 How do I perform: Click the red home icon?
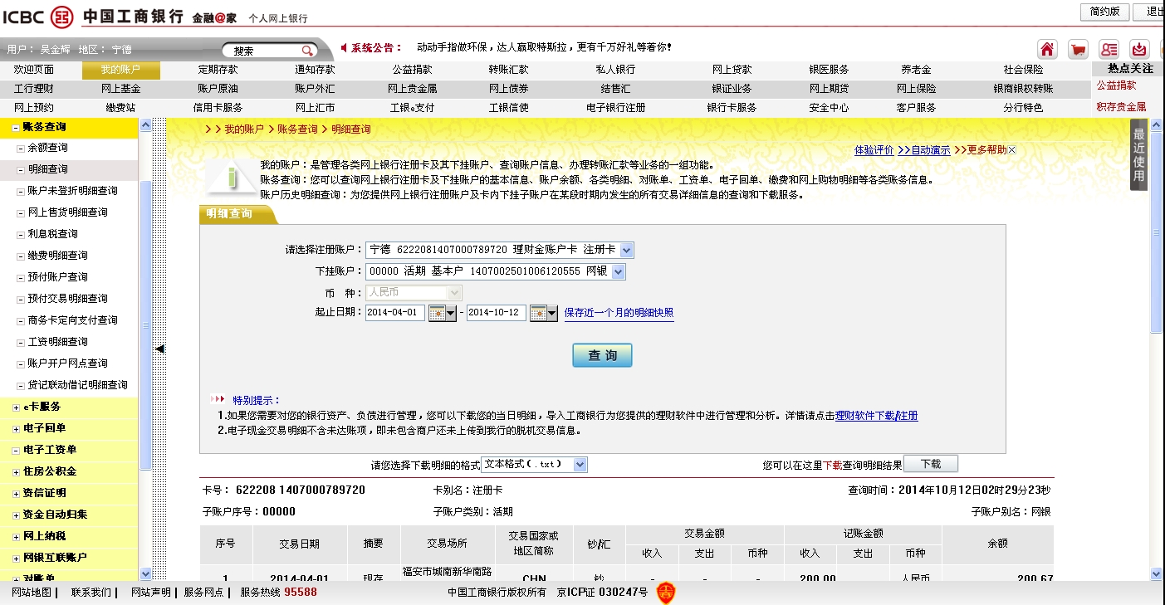tap(1048, 49)
